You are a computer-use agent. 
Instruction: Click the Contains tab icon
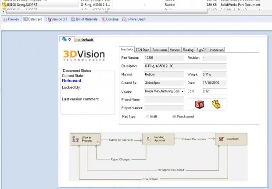pyautogui.click(x=104, y=19)
